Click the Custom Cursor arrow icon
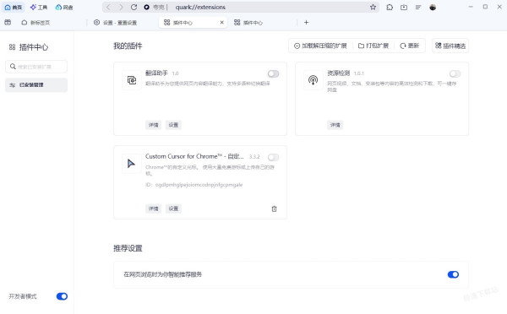The image size is (507, 314). (131, 164)
